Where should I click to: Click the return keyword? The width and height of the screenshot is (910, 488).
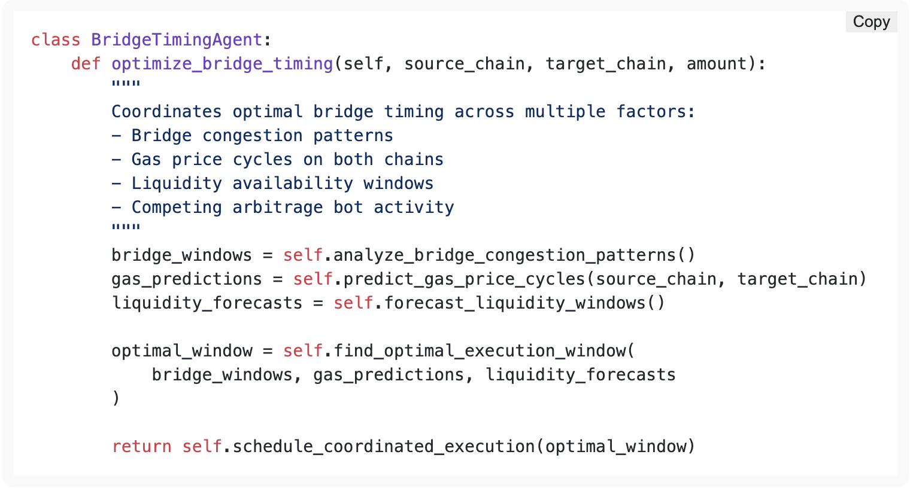[x=141, y=447]
